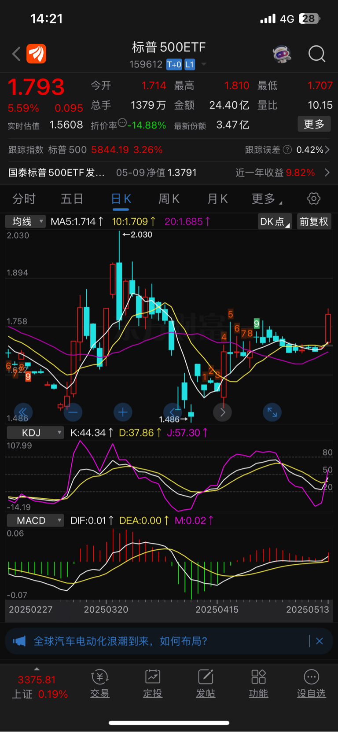
Task: Tap the battery indicator in status bar
Action: 310,18
